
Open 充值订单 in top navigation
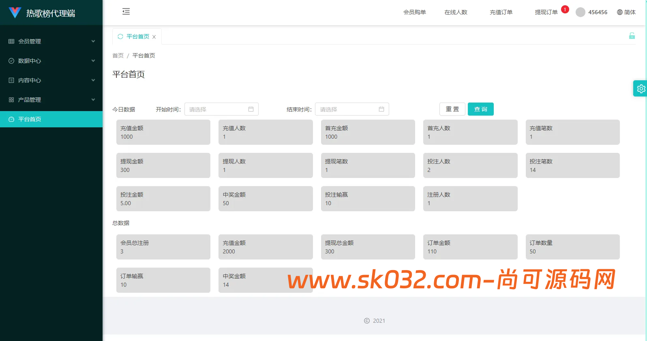(501, 12)
